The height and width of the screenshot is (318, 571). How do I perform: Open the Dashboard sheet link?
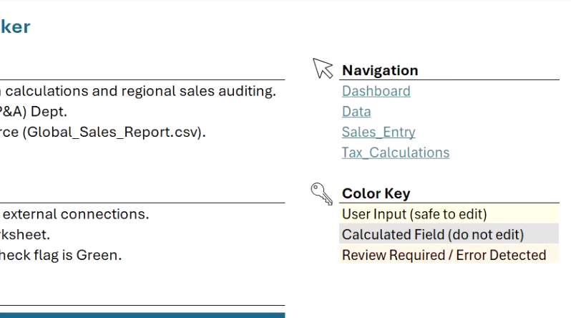click(376, 91)
